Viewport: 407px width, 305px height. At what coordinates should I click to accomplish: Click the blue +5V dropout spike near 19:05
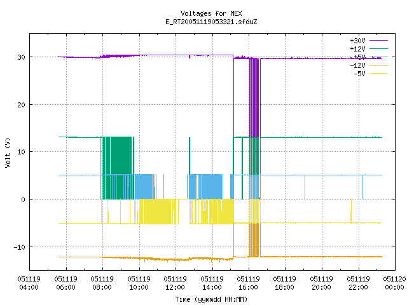tap(305, 187)
